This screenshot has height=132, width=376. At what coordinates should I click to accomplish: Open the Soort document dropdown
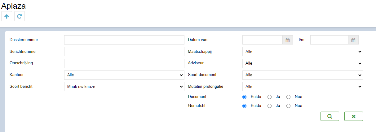[x=303, y=75]
